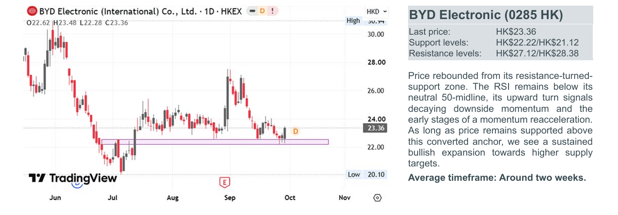Click the O22.62 open value in legend

[38, 23]
